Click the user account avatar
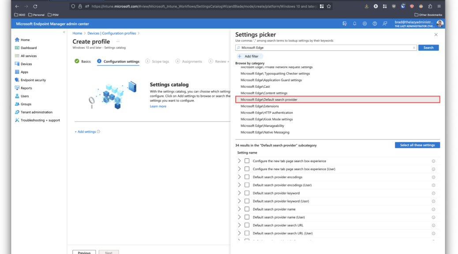The height and width of the screenshot is (254, 458). coord(440,24)
